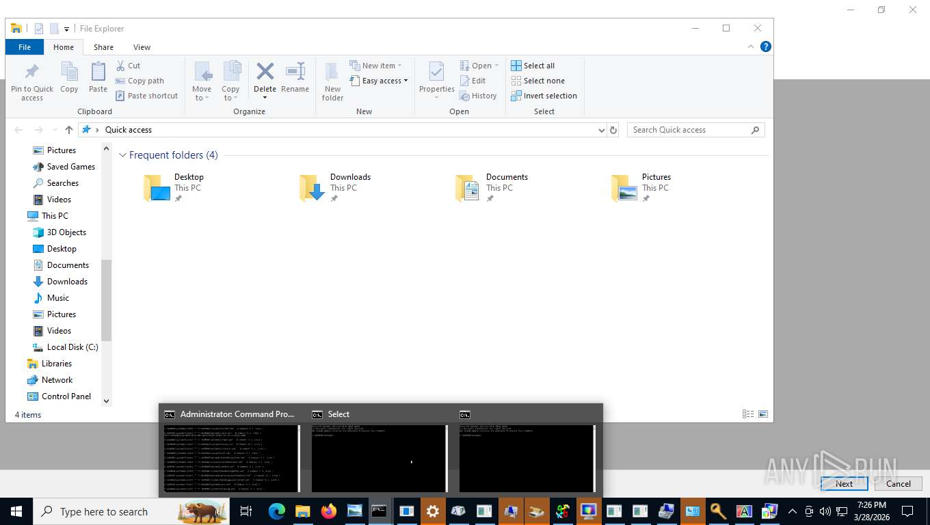Expand the address bar history dropdown
The image size is (930, 525).
pyautogui.click(x=601, y=130)
